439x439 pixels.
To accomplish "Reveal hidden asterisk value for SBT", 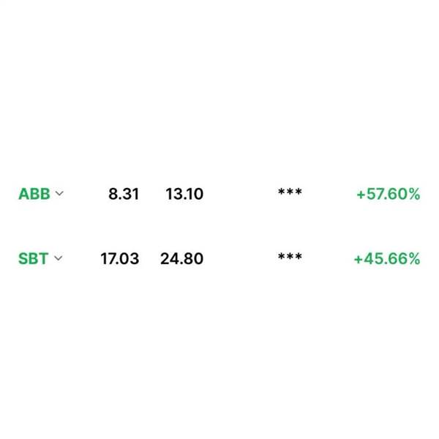I will point(290,256).
